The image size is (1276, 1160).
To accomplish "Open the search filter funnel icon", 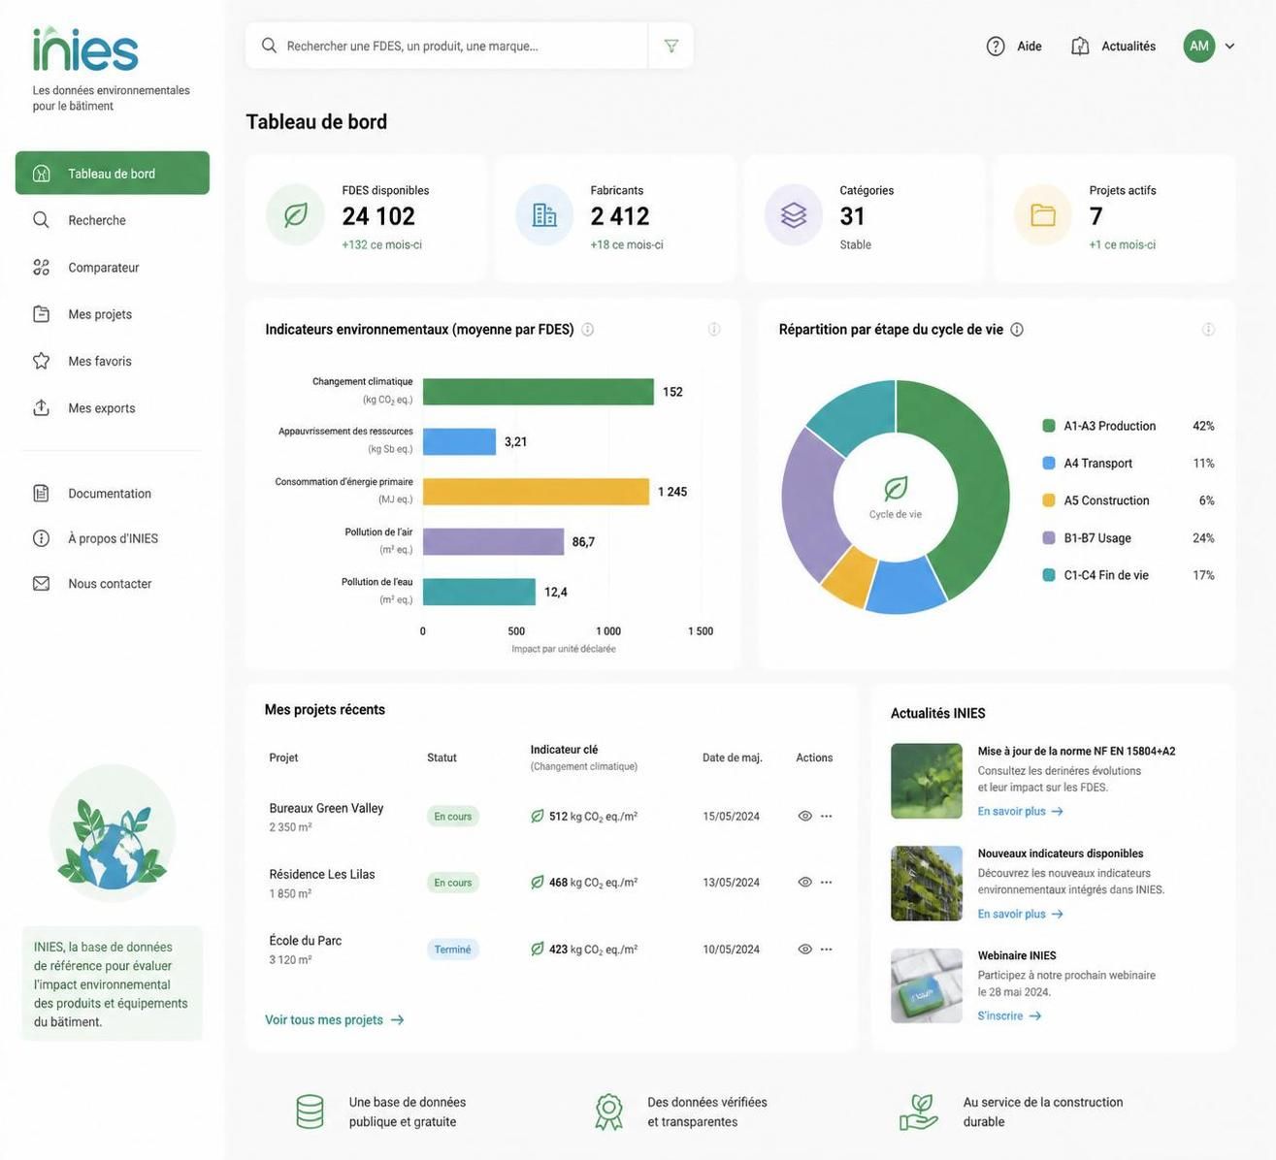I will (x=671, y=46).
